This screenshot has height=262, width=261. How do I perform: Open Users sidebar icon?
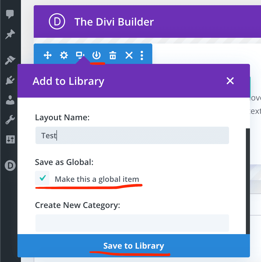point(10,100)
